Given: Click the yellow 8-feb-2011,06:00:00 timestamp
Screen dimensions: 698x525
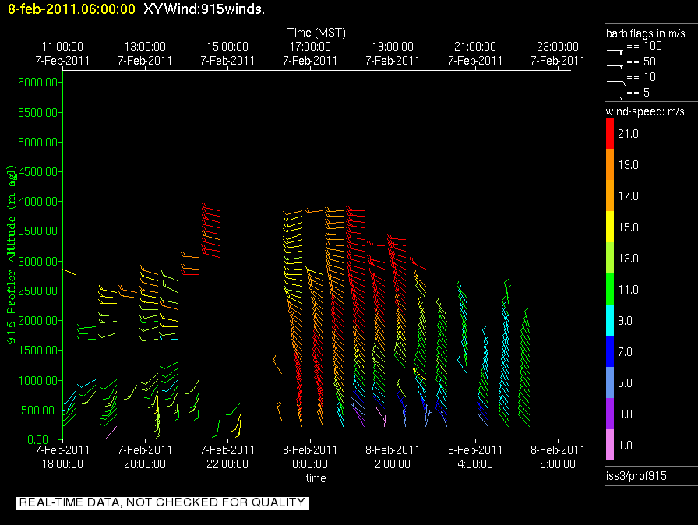Looking at the screenshot, I should coord(68,9).
